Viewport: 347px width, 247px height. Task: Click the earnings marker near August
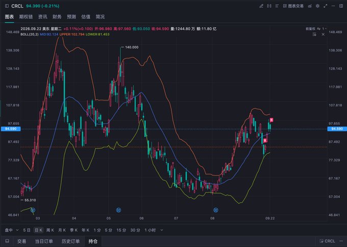coord(216,210)
